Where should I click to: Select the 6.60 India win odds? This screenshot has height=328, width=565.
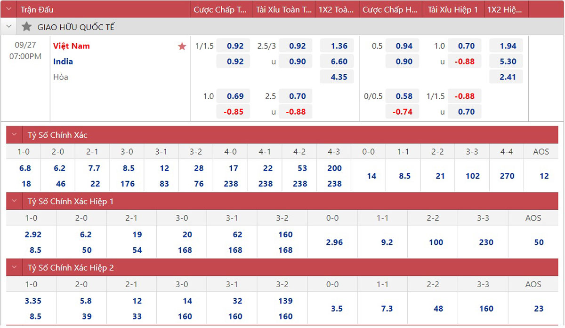[339, 62]
